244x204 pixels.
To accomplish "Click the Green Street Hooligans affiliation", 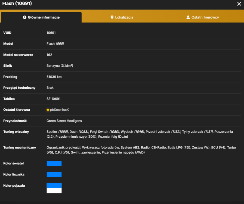I will pos(64,121).
